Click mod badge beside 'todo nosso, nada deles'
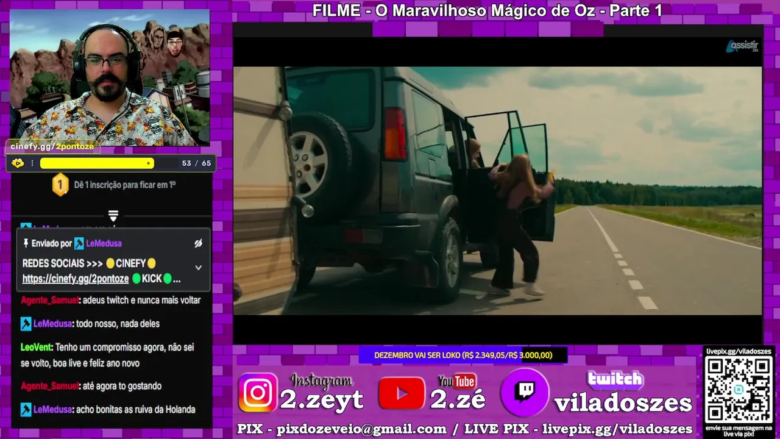Viewport: 780px width, 439px height. (x=26, y=324)
